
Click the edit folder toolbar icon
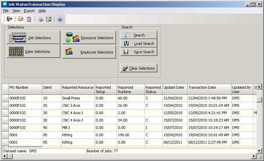[x=20, y=19]
